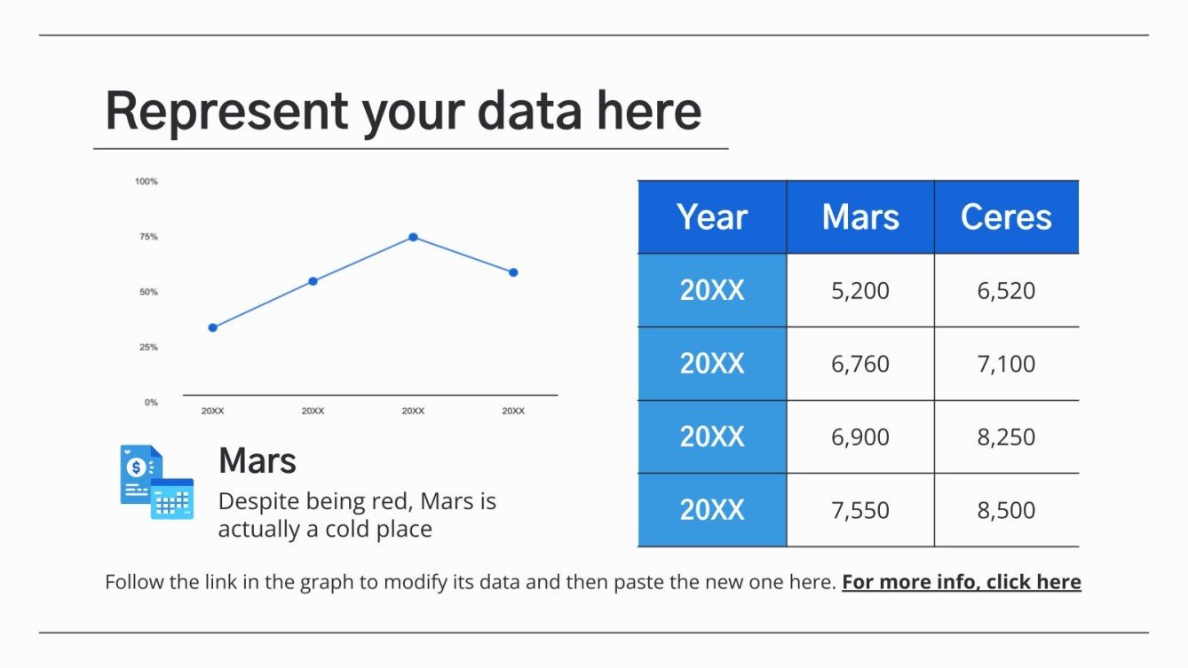Open the "For more info, click here" link
This screenshot has height=668, width=1188.
pos(961,582)
